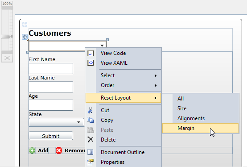Reset Alignments in the submenu

point(200,118)
